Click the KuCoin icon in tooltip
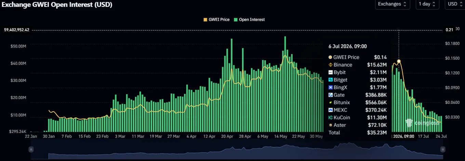 (331, 117)
